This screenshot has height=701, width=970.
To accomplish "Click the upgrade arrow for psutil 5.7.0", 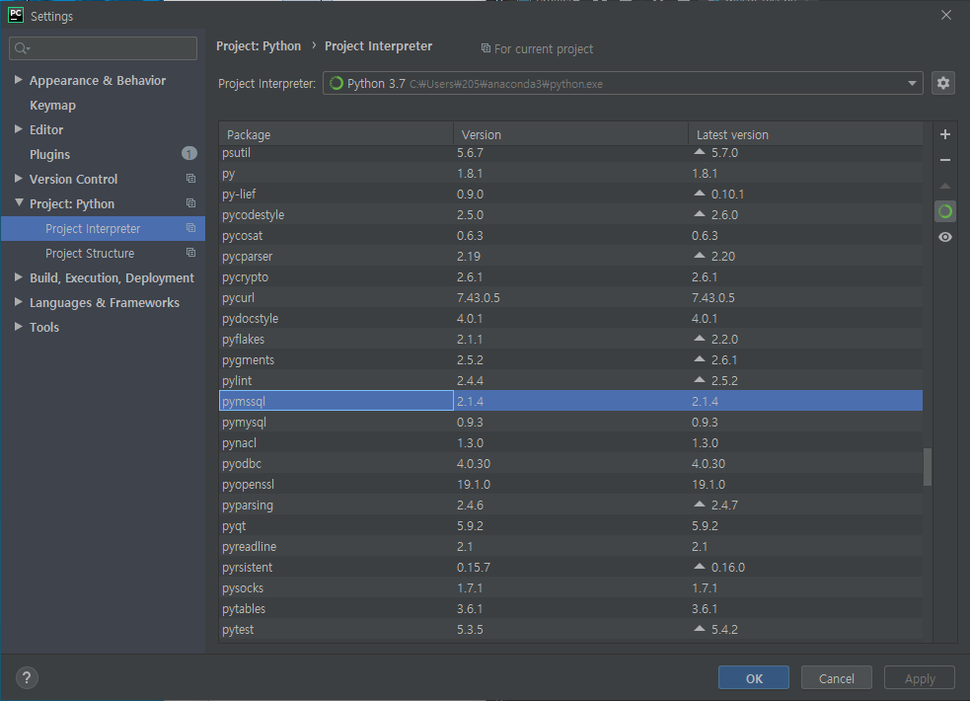I will click(x=700, y=152).
